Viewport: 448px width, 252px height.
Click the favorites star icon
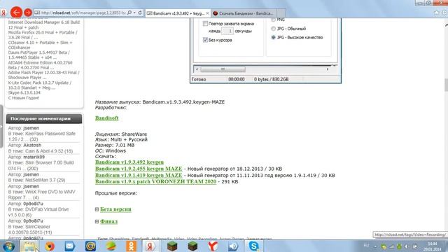click(x=436, y=13)
